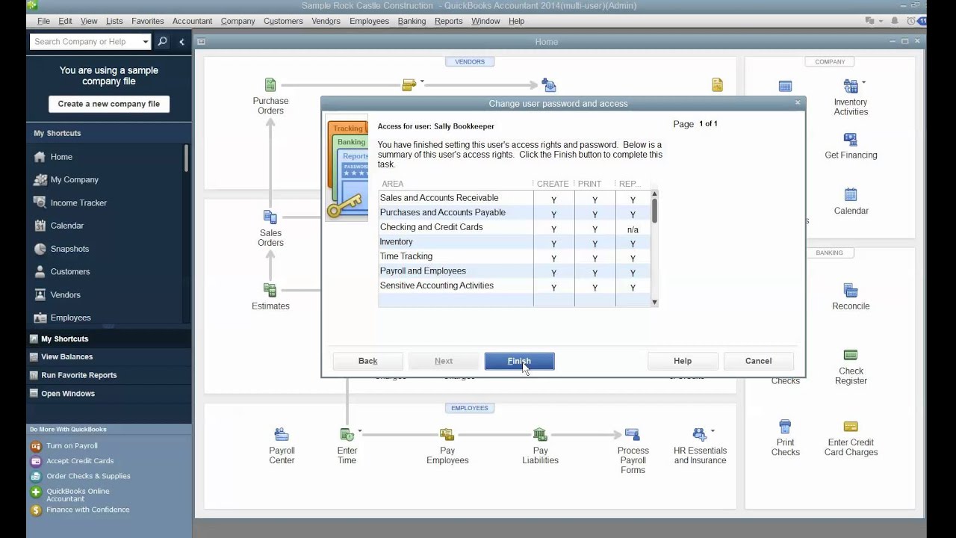Open the Sales Orders icon
Viewport: 956px width, 538px height.
click(270, 217)
